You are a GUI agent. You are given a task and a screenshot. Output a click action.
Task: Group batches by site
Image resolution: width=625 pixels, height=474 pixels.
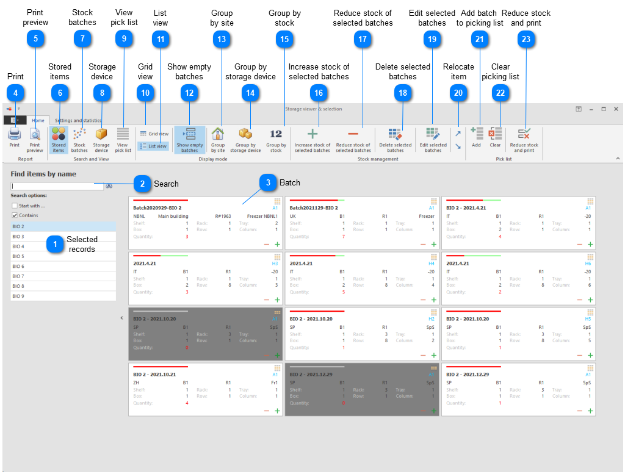[218, 138]
